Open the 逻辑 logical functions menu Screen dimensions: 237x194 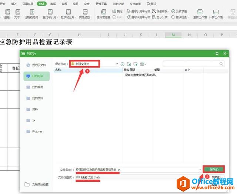point(7,14)
